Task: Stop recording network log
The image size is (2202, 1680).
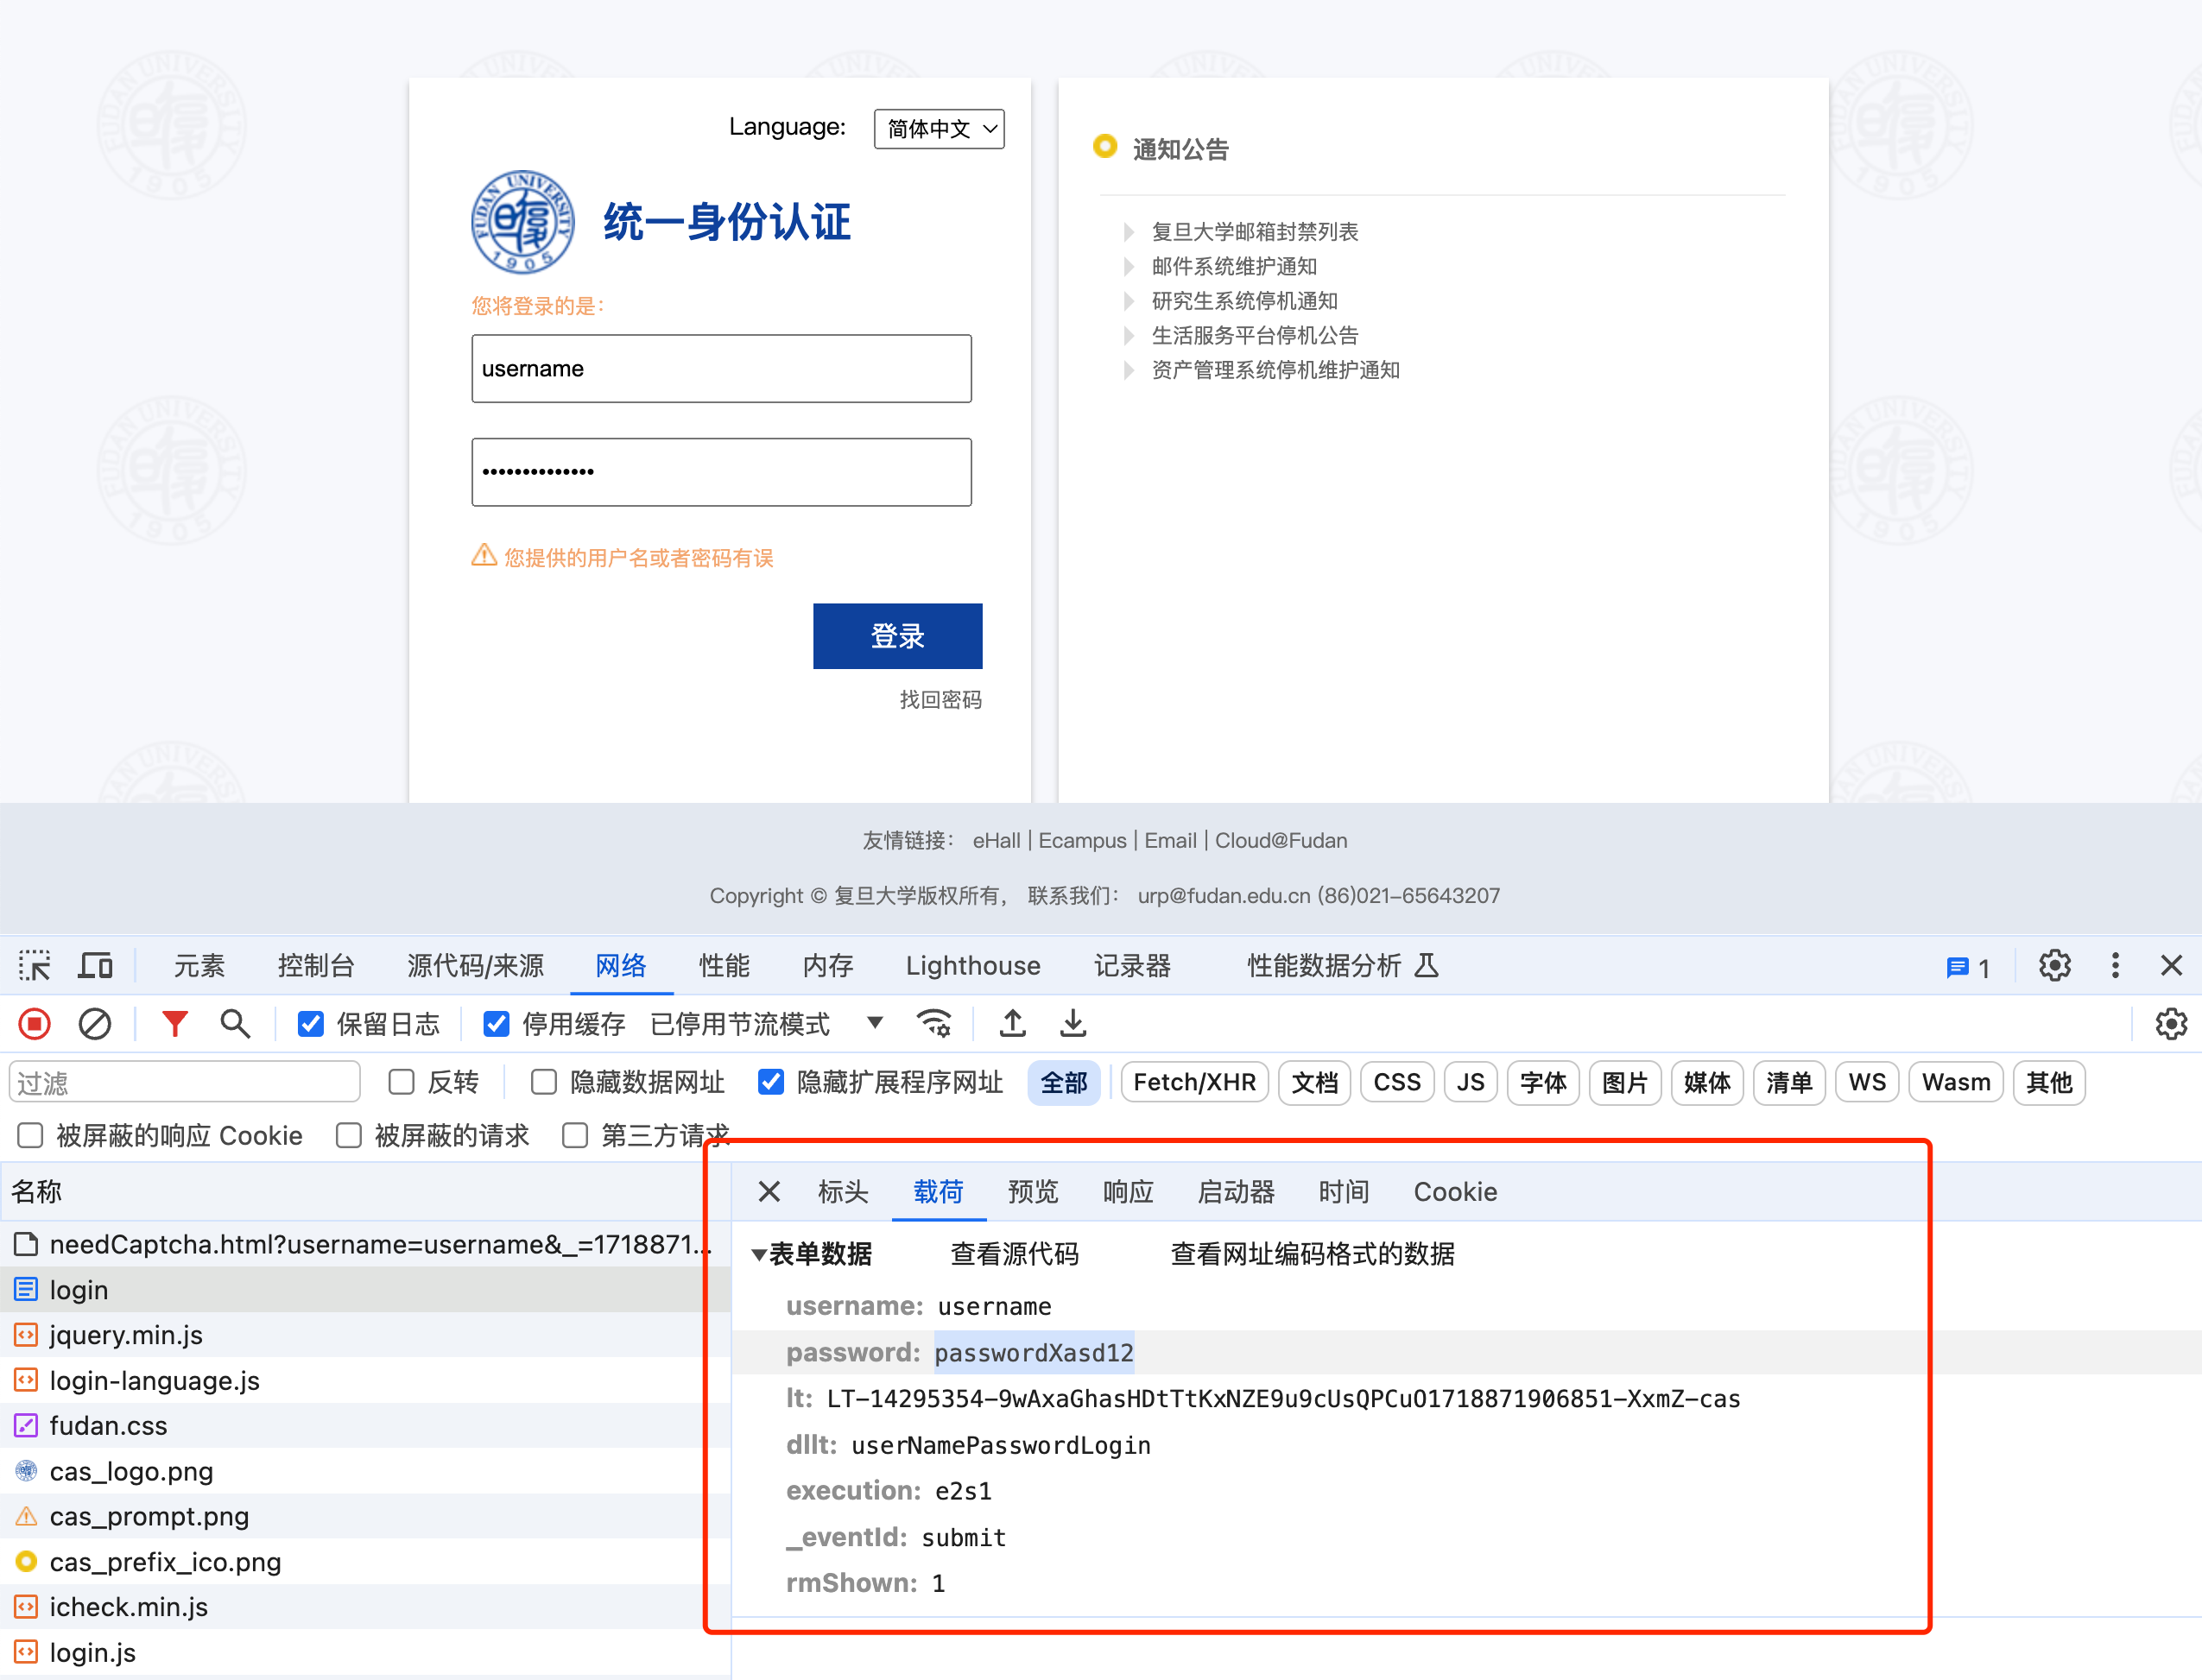Action: tap(34, 1024)
